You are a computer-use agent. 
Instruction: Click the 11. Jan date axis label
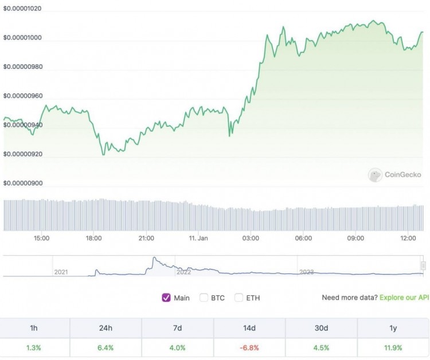[198, 238]
